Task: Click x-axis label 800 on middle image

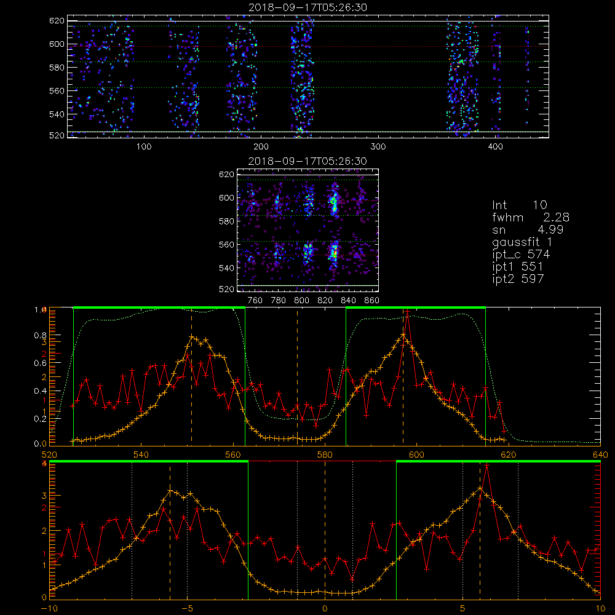Action: point(301,301)
